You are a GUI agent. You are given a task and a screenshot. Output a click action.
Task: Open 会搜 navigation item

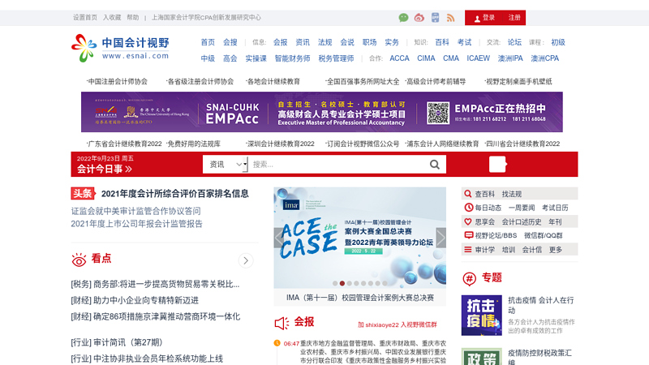[x=230, y=42]
